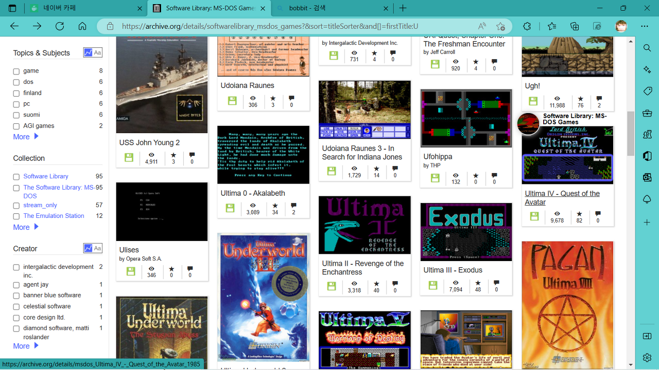Open 'The Software Library: MS-DOS' collection link
Viewport: 659px width, 370px height.
[x=59, y=192]
